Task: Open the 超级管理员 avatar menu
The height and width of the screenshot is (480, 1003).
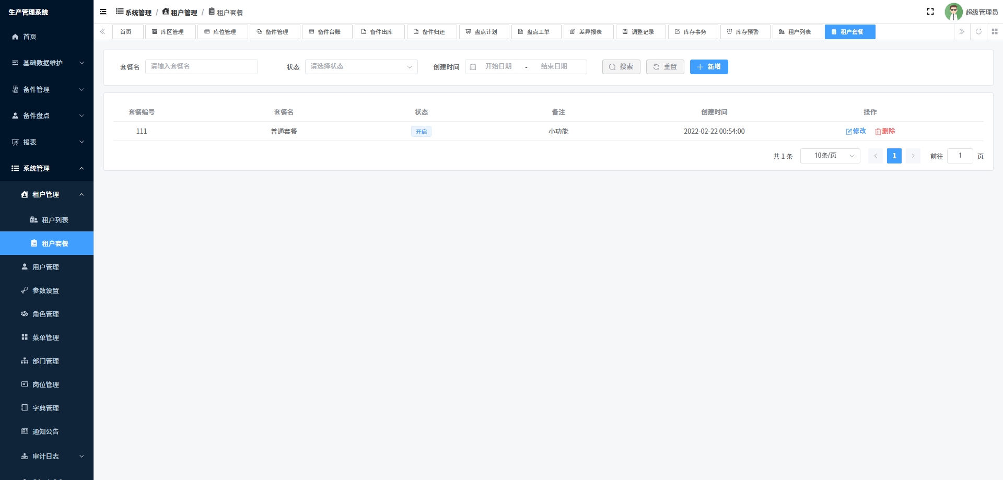Action: point(971,12)
